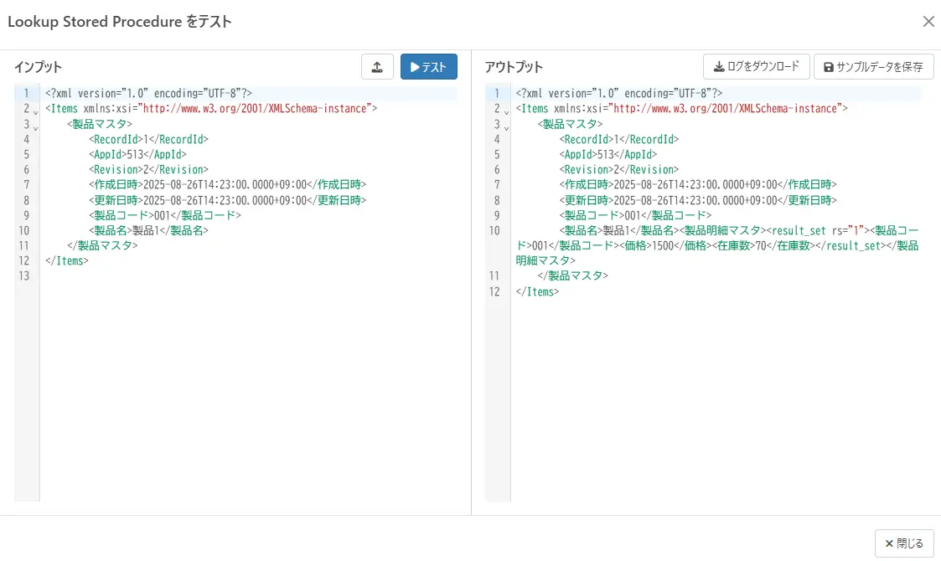Click line 13 in the input editor
This screenshot has height=561, width=941.
[168, 276]
